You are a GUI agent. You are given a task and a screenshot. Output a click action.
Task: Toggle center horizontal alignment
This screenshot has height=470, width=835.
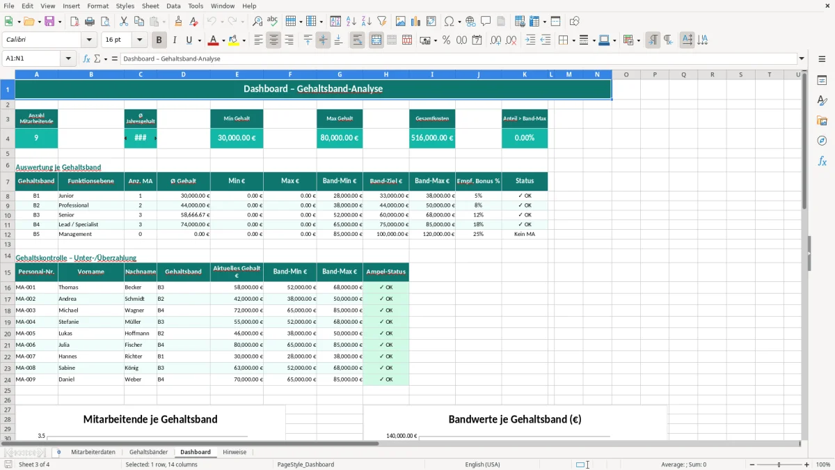273,40
